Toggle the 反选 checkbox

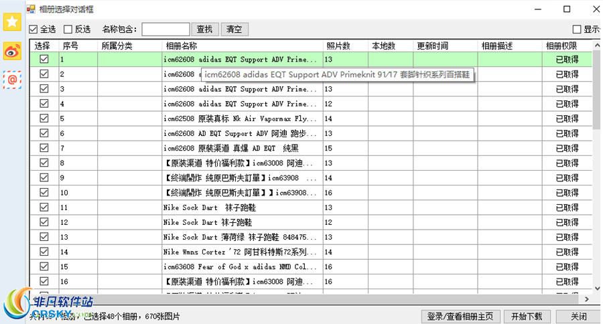pos(68,29)
